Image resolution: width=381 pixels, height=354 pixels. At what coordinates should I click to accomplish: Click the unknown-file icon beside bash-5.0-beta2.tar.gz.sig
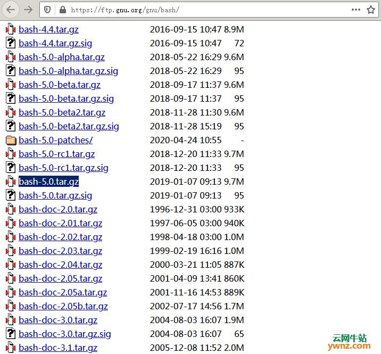pyautogui.click(x=11, y=126)
